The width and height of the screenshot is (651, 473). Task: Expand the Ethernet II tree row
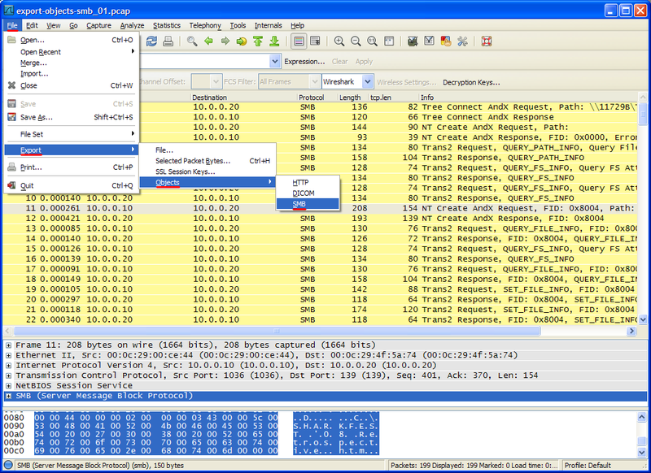pyautogui.click(x=8, y=355)
